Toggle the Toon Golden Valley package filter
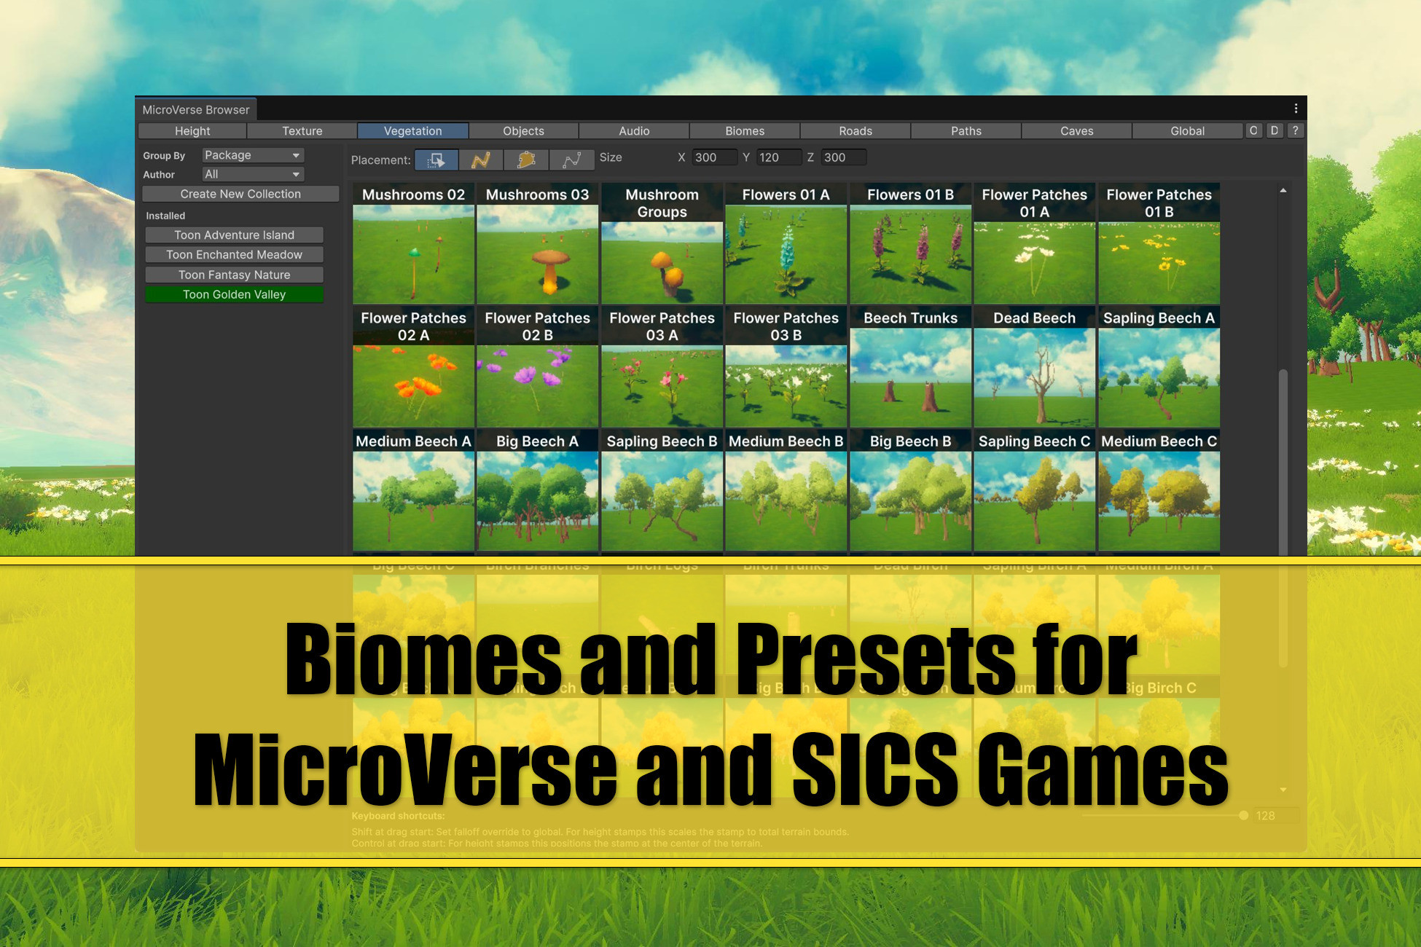The image size is (1421, 947). pyautogui.click(x=234, y=294)
